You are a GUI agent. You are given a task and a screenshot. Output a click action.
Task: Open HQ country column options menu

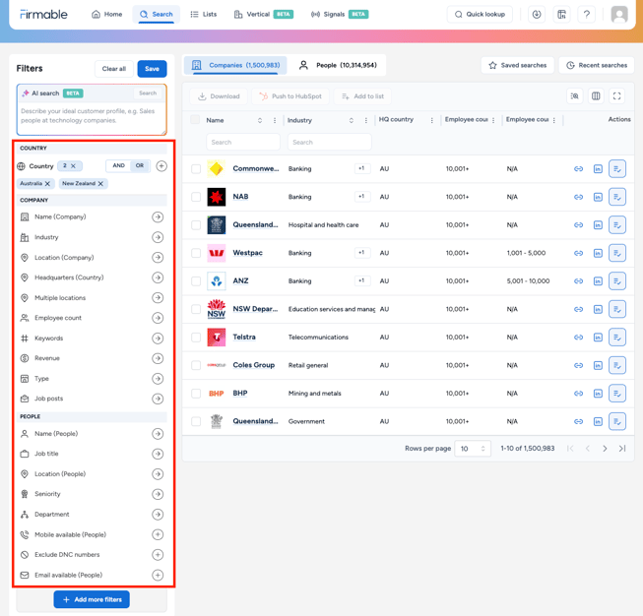point(432,120)
